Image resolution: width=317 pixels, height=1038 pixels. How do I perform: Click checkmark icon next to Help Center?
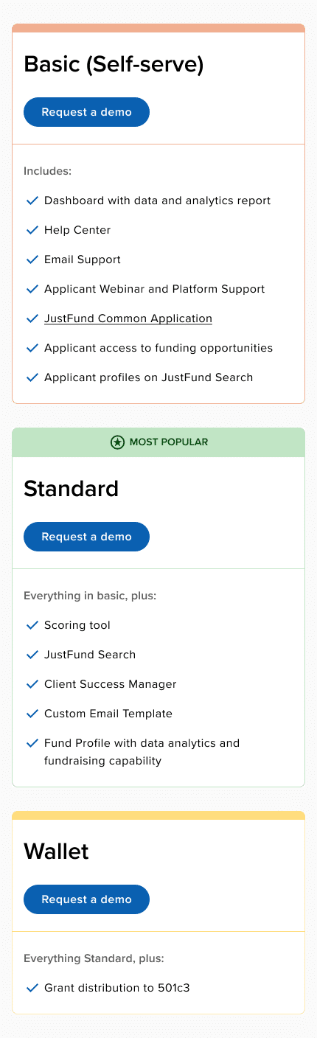[32, 230]
